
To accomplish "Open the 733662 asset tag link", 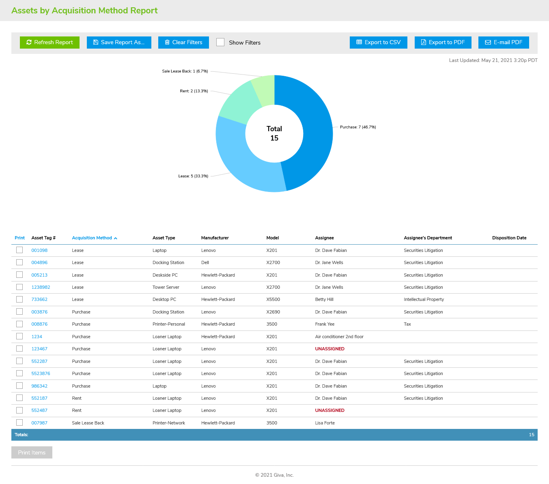I will [39, 299].
